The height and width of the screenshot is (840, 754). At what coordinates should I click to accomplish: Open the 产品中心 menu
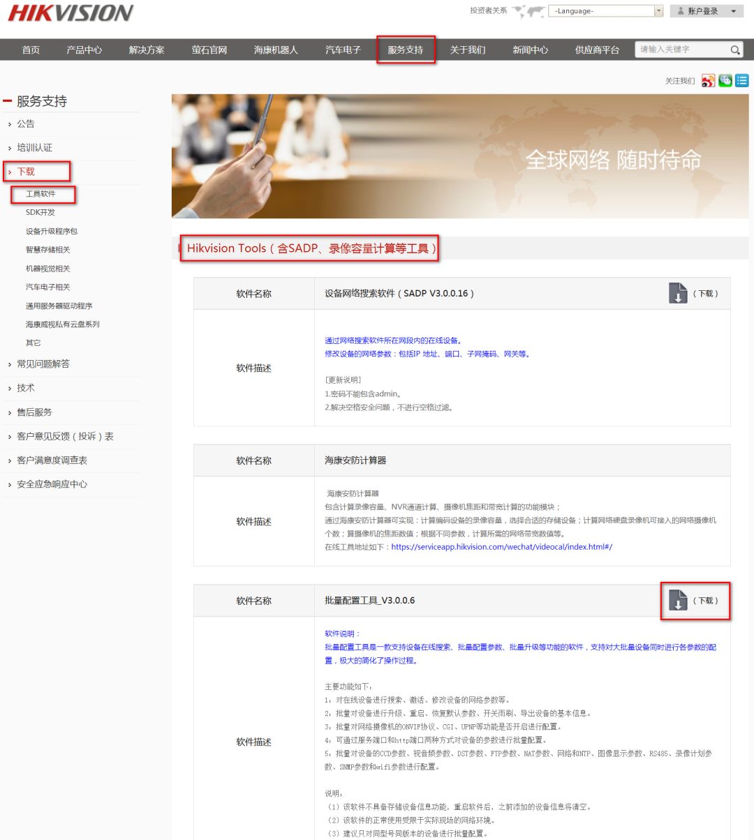coord(84,50)
